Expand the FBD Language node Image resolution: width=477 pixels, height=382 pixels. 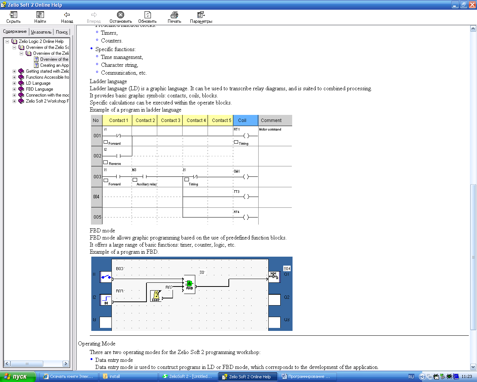point(14,89)
